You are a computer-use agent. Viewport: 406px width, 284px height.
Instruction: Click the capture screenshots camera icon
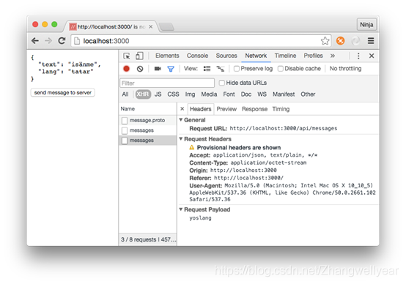[x=158, y=69]
